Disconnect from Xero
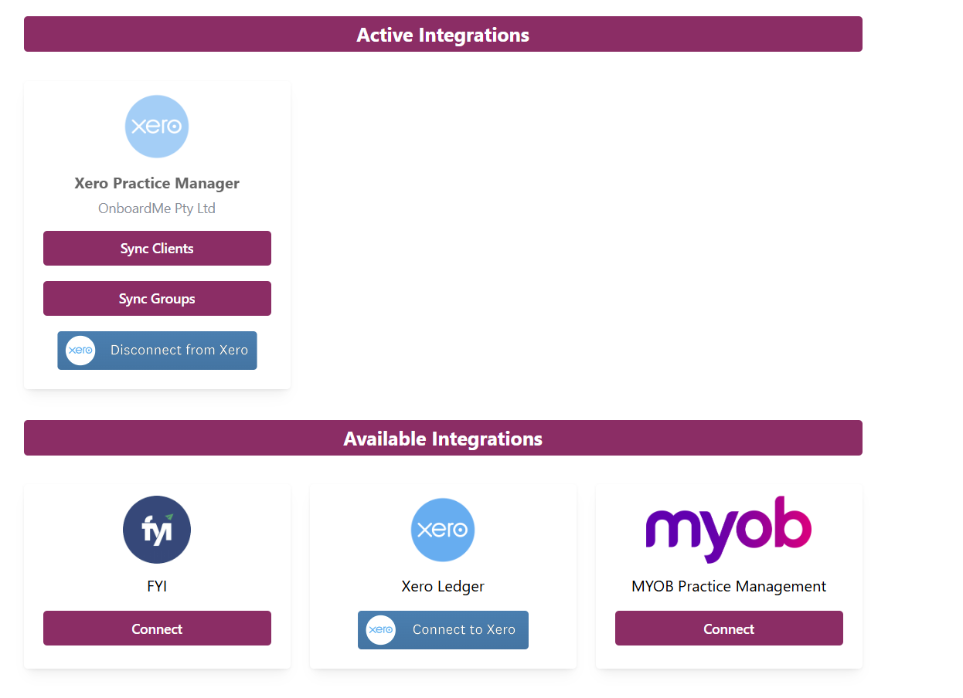 pyautogui.click(x=179, y=351)
